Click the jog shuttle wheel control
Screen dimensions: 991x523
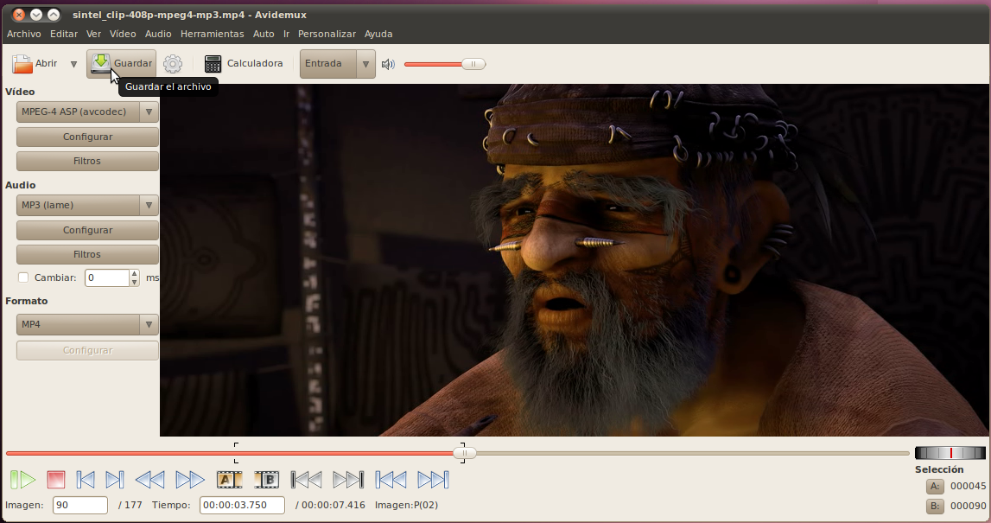pyautogui.click(x=950, y=453)
